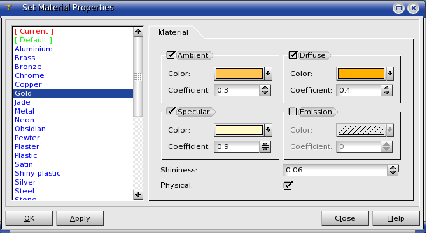Click the Help button
This screenshot has width=427, height=234.
coord(396,218)
